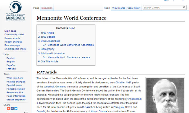Viewport: 189px width, 113px height.
Task: Click the red plus share icon
Action: click(9, 108)
